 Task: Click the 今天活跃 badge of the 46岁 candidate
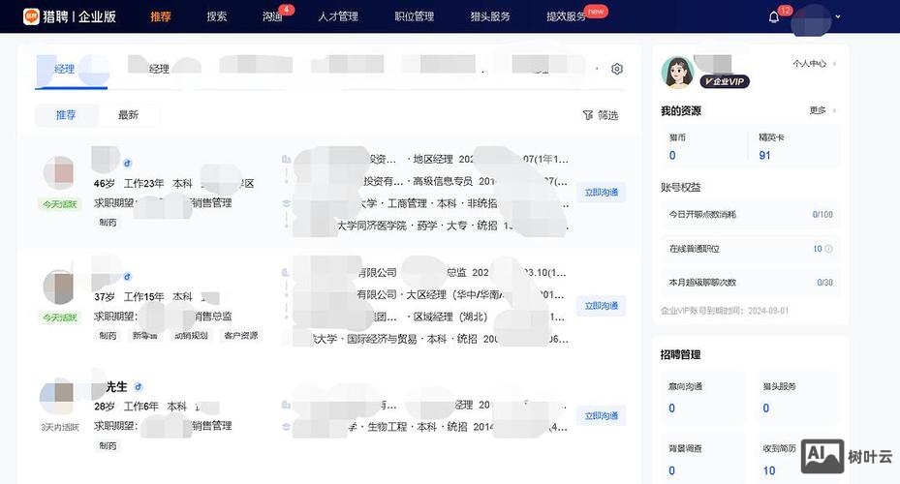[60, 204]
